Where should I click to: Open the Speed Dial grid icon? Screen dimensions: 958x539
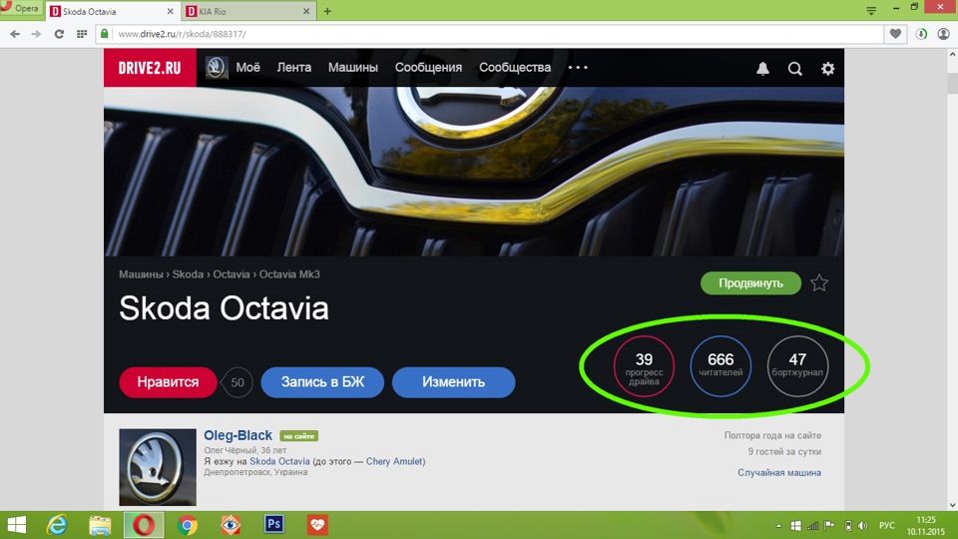point(81,34)
